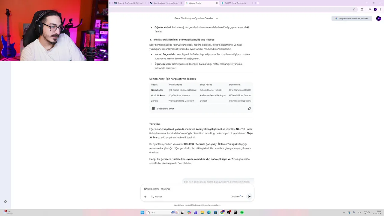The width and height of the screenshot is (384, 216).
Task: Close the NAUTIS Home Community tab
Action: click(253, 3)
